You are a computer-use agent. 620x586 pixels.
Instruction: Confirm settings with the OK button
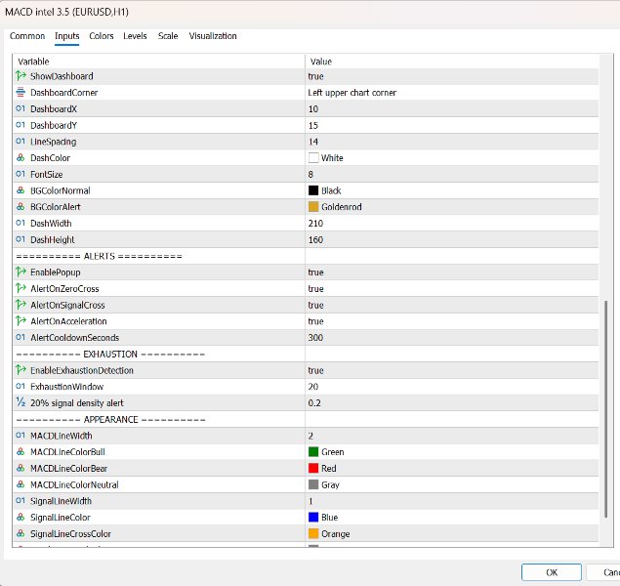click(x=552, y=572)
